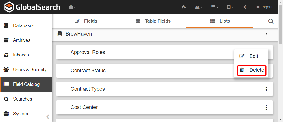The height and width of the screenshot is (122, 283).
Task: Open Contract Types three-dot menu
Action: point(266,89)
